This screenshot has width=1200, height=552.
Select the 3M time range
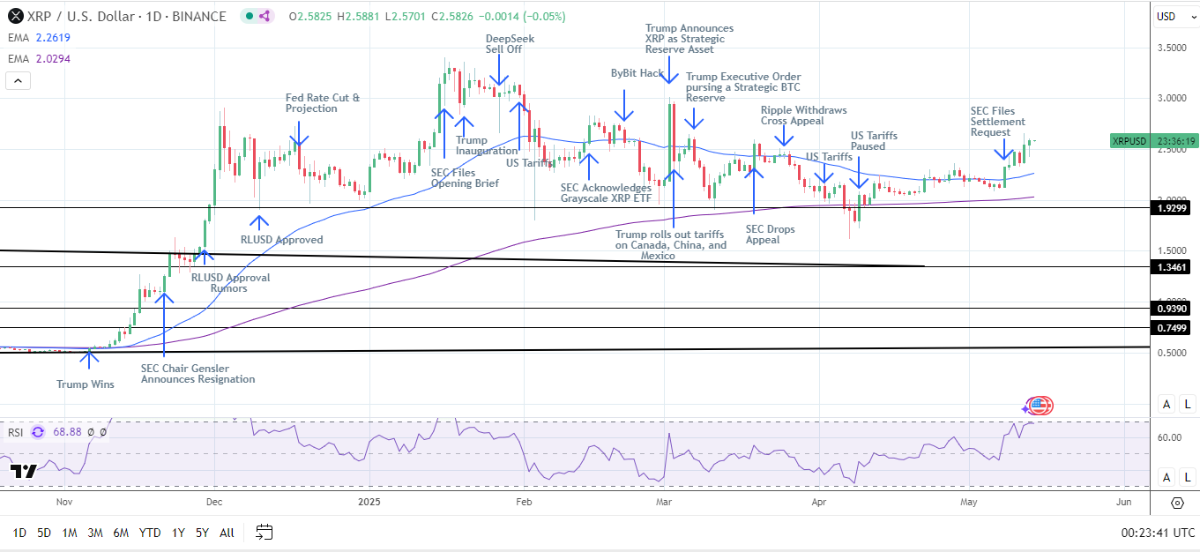point(95,533)
